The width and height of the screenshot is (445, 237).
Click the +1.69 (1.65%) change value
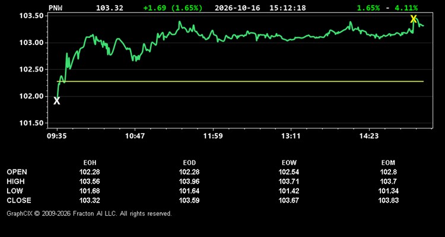pyautogui.click(x=173, y=8)
